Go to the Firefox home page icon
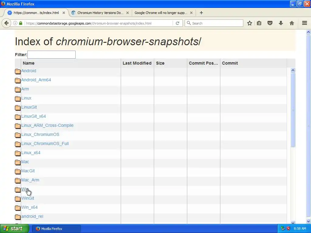The height and width of the screenshot is (233, 311). [x=292, y=23]
